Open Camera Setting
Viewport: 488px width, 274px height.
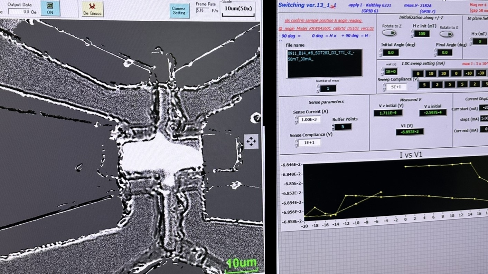[179, 11]
